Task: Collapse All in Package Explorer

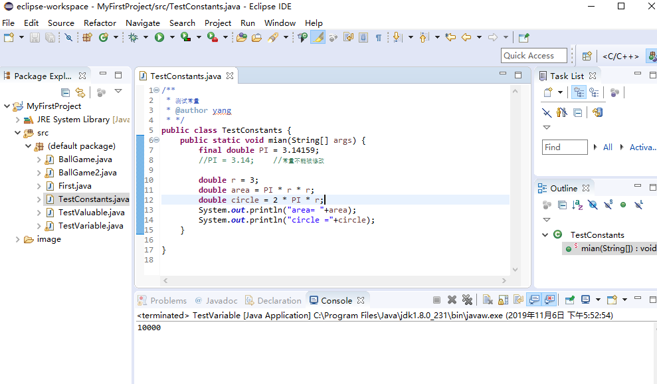Action: (65, 92)
